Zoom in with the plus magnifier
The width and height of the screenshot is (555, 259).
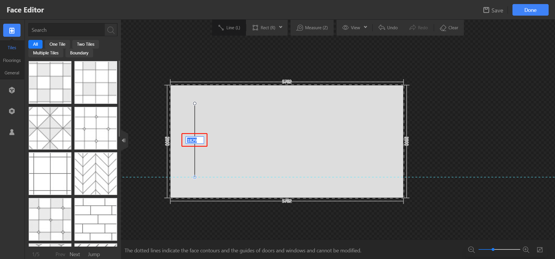[526, 249]
